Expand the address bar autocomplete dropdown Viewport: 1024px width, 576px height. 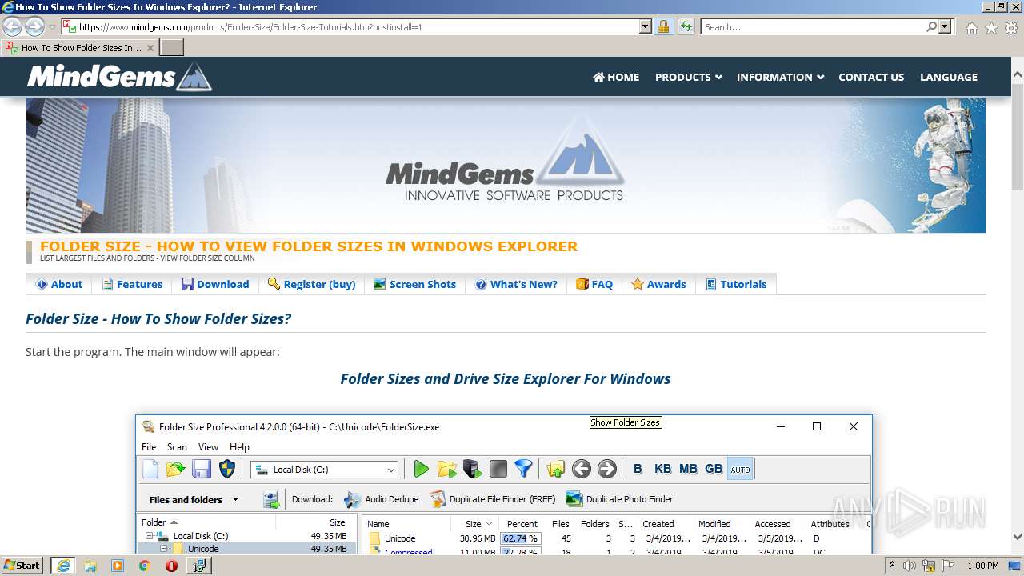point(646,26)
